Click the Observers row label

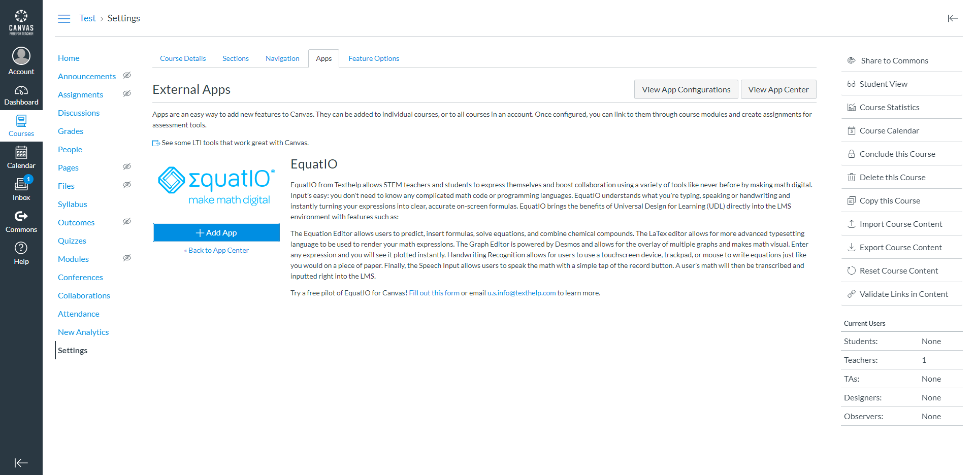[x=863, y=416]
